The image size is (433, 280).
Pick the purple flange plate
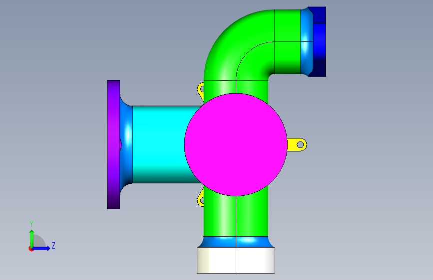113,144
